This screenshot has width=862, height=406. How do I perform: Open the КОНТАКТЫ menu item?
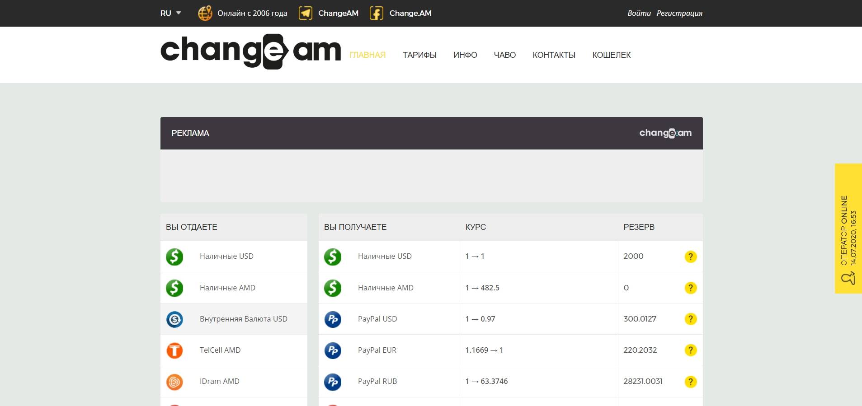pyautogui.click(x=554, y=55)
